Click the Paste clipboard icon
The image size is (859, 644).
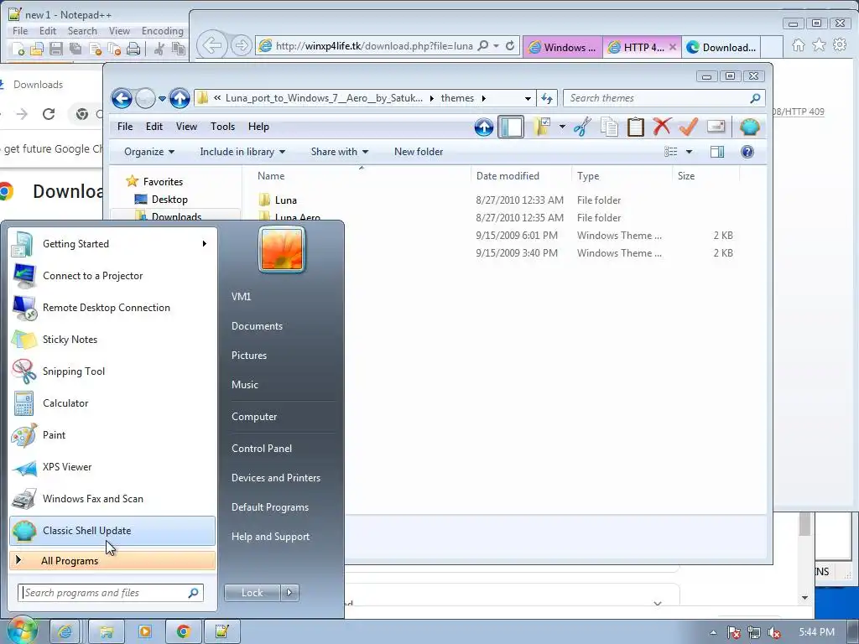pyautogui.click(x=636, y=127)
